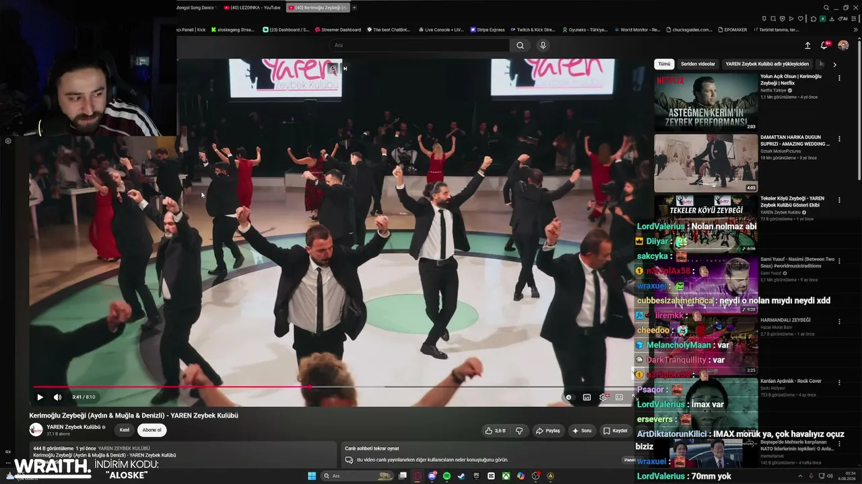Open options for 'DAMATTAN HARIKA DUGUN' video
This screenshot has width=862, height=484.
coord(839,140)
